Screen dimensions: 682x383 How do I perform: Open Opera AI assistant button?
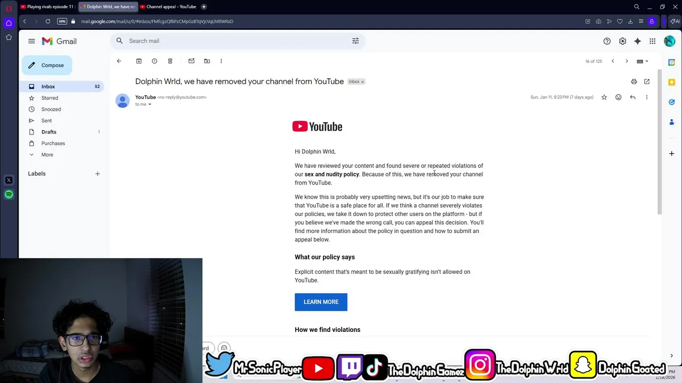pos(675,21)
